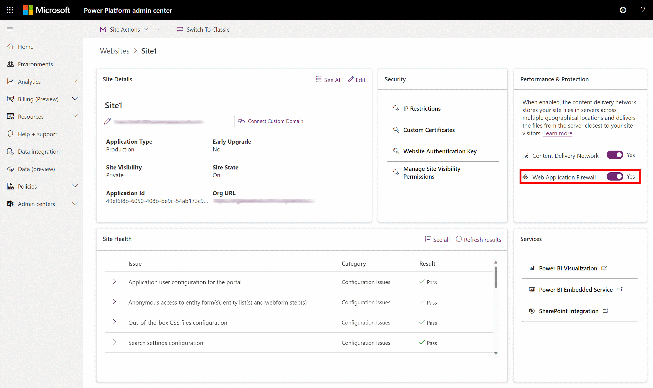
Task: Click the Custom Certificates security icon
Action: tap(396, 130)
